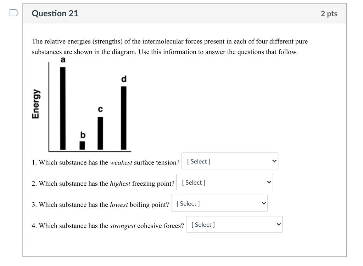363x266 pixels.
Task: Open the lowest boiling point Select dropdown
Action: [x=219, y=203]
